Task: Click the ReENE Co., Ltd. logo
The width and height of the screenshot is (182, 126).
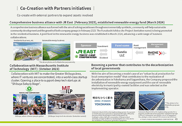Action: (x=157, y=53)
